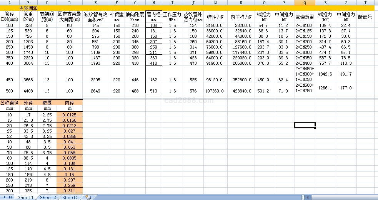The image size is (378, 200).
Task: Select the Sheet1 tab
Action: [26, 197]
